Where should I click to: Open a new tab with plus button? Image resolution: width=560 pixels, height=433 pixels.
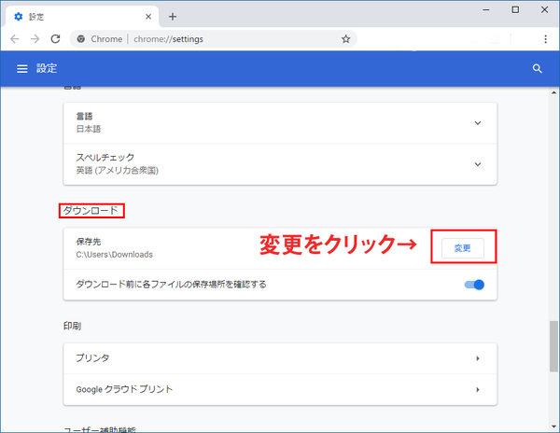(x=173, y=16)
